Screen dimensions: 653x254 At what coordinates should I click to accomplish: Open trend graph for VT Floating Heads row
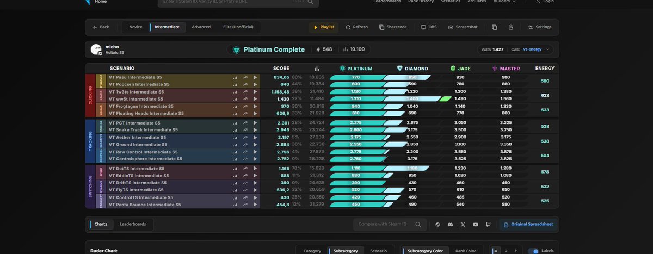click(x=245, y=114)
